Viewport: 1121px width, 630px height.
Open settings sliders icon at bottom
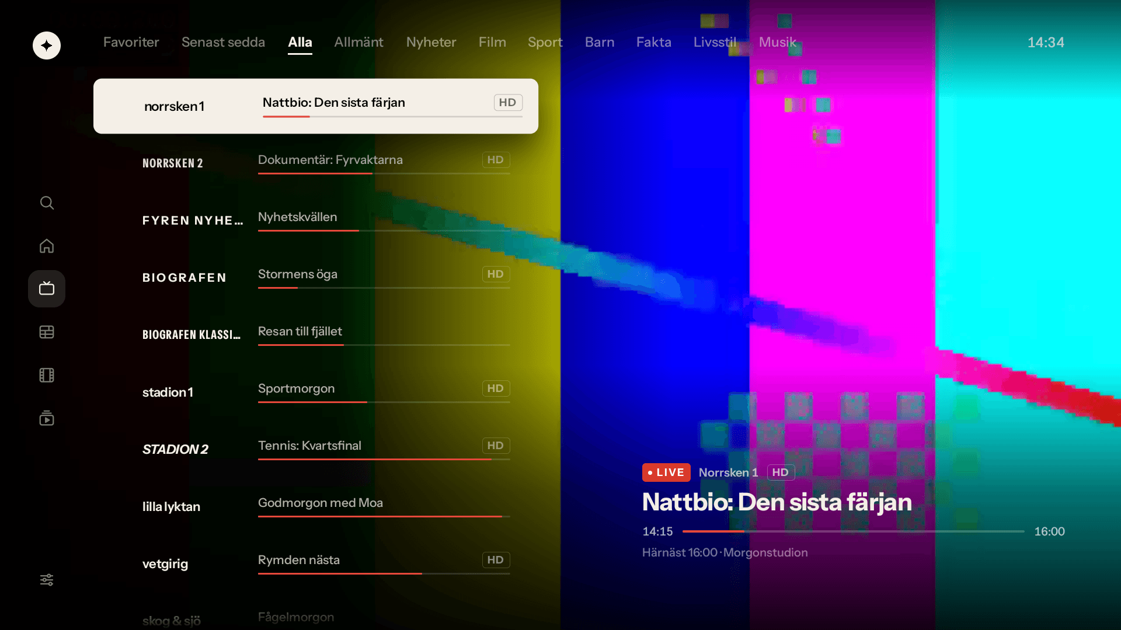click(47, 579)
